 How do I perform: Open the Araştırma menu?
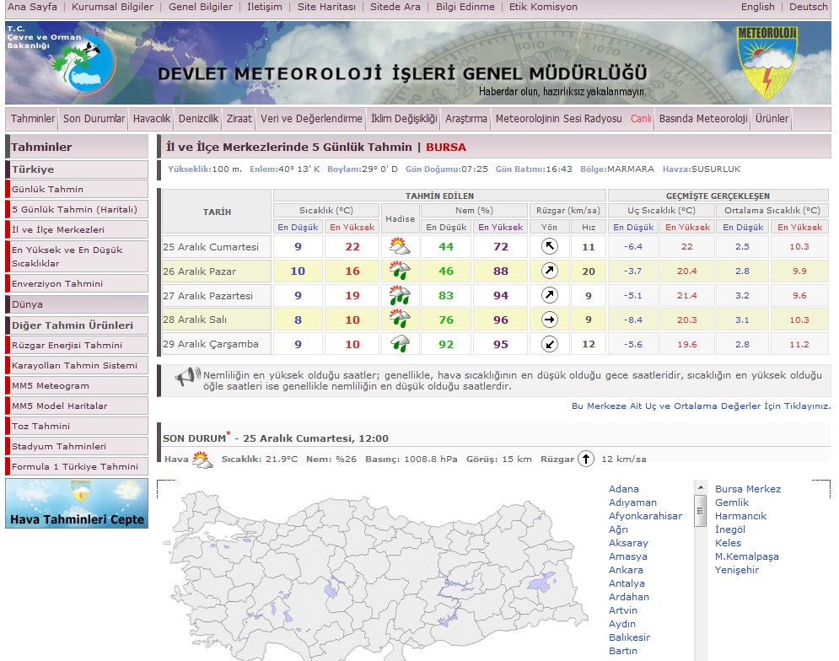pyautogui.click(x=466, y=118)
